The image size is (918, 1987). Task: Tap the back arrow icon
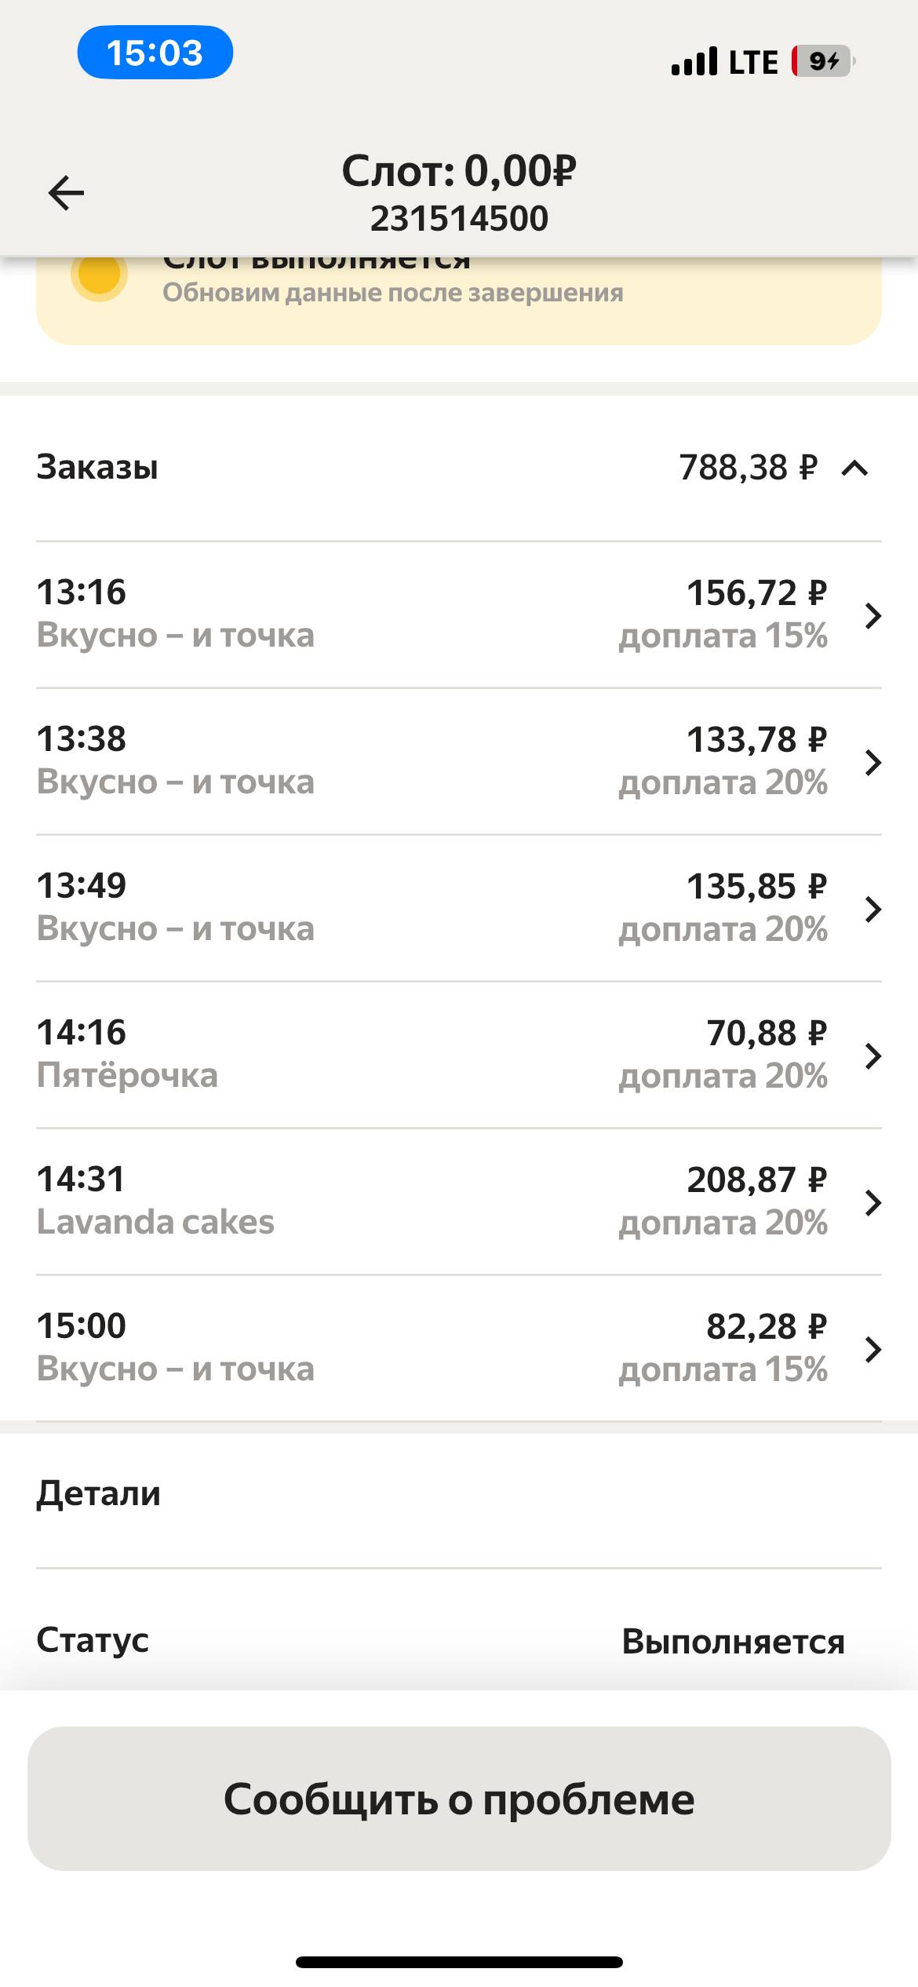[66, 193]
